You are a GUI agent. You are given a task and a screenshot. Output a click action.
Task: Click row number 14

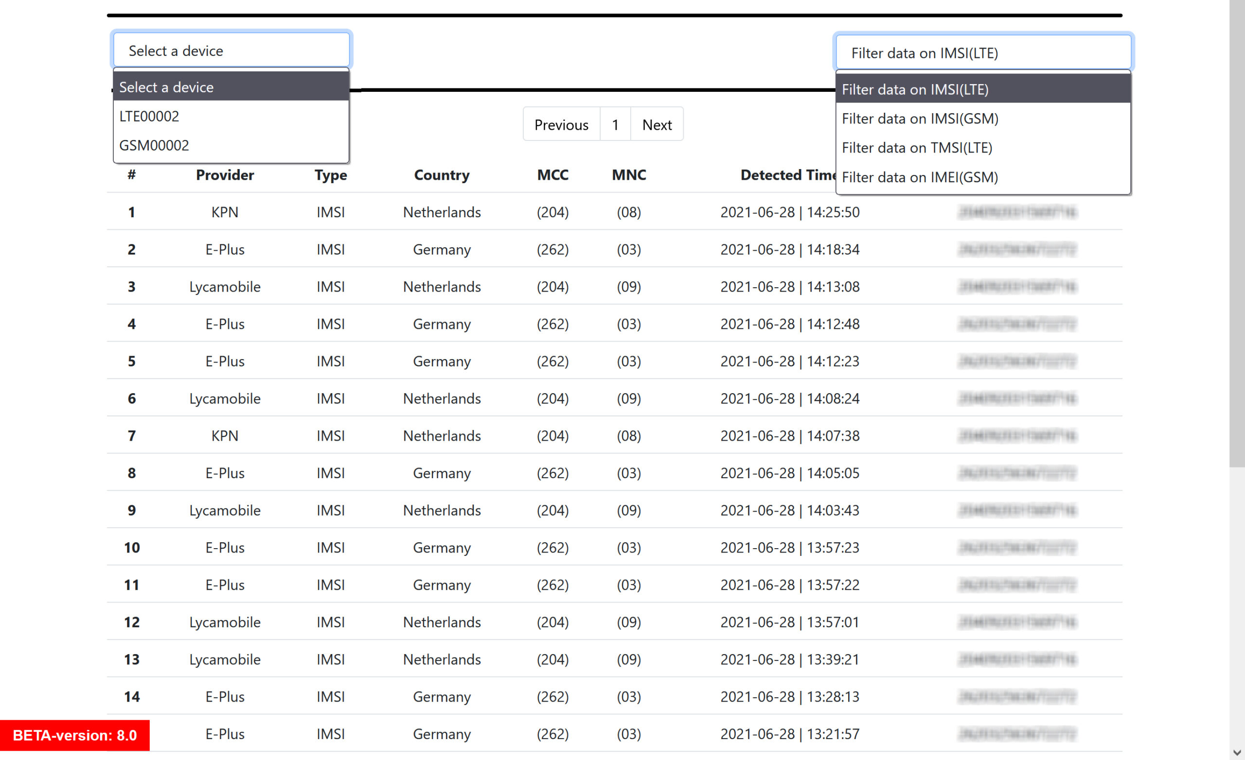(131, 697)
